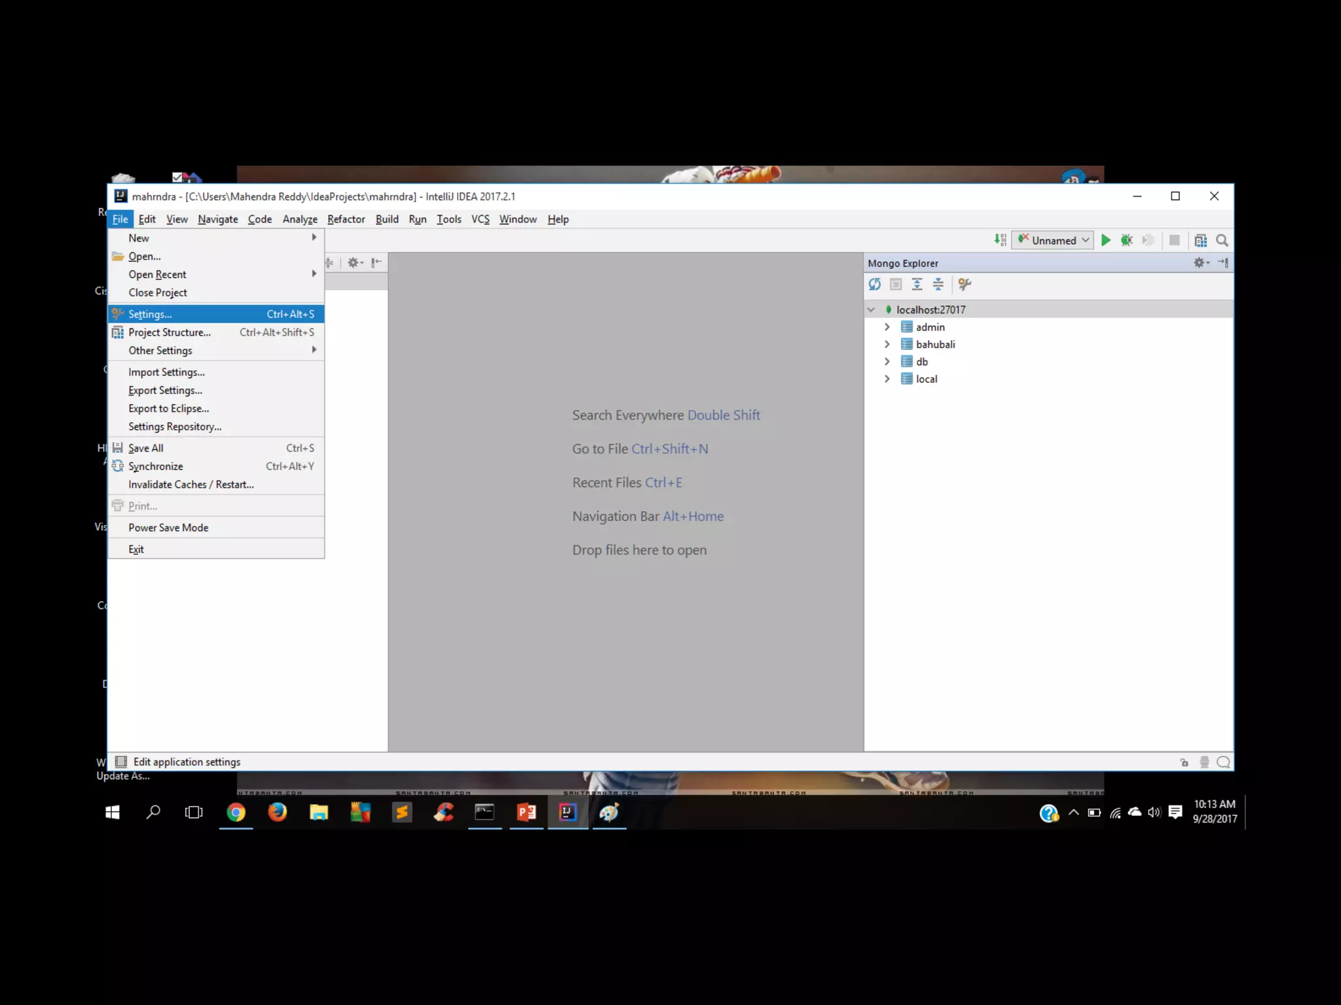1341x1005 pixels.
Task: Choose Invalidate Caches / Restart...
Action: [191, 484]
